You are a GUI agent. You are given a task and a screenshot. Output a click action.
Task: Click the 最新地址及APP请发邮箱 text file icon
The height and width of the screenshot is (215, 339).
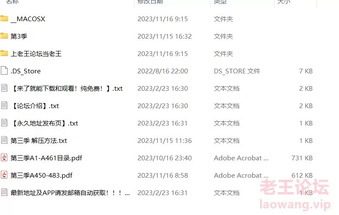4,192
